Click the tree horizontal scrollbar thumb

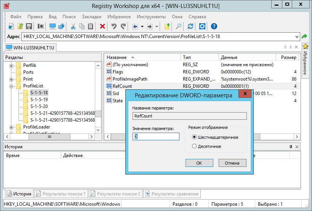[50, 137]
